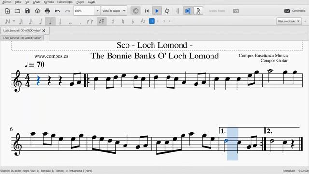
Task: Select voice 3 button
Action: (x=164, y=21)
